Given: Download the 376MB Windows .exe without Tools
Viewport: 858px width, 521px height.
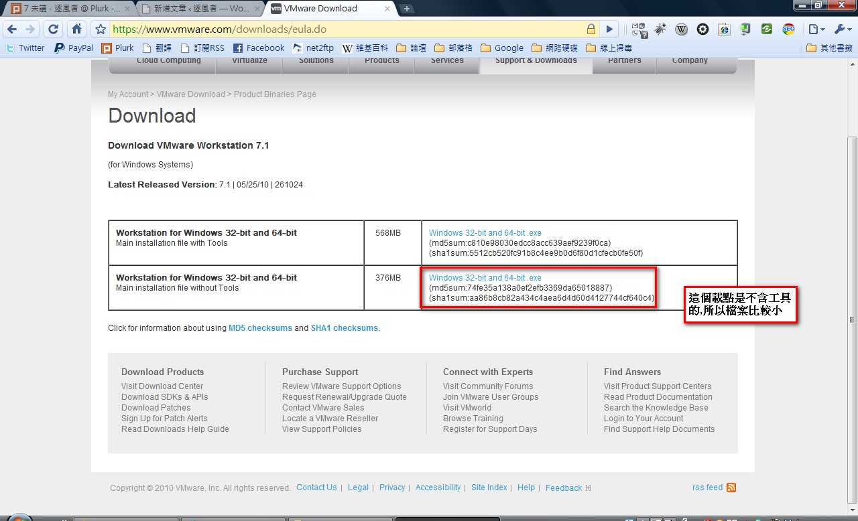Looking at the screenshot, I should click(485, 278).
